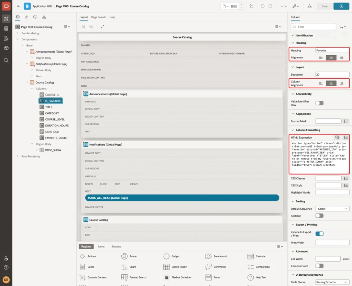
Task: Open the Application 400 breadcrumb link
Action: [x=42, y=6]
